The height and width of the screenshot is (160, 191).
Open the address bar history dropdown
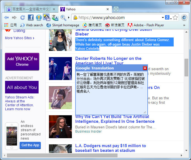point(163,18)
